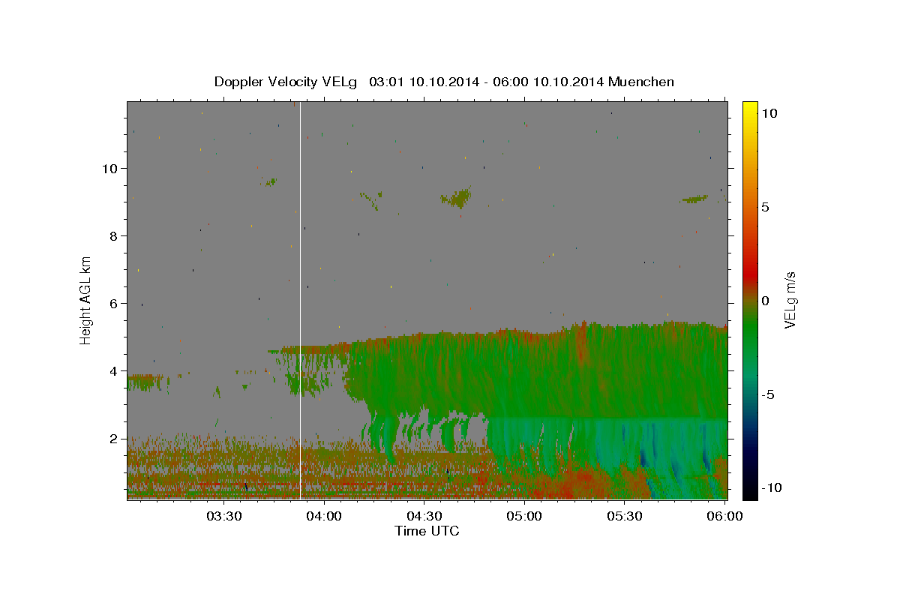This screenshot has height=600, width=900.
Task: Click the 05:30 time tick label
Action: click(x=624, y=516)
